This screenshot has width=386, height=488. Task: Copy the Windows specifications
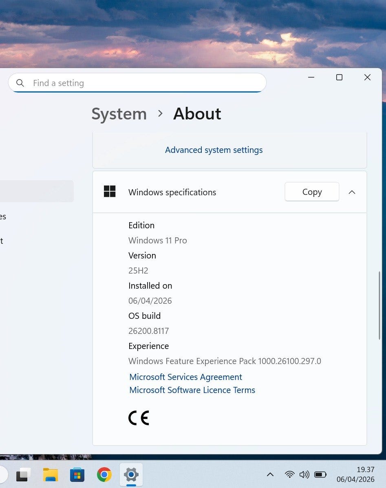click(x=312, y=192)
